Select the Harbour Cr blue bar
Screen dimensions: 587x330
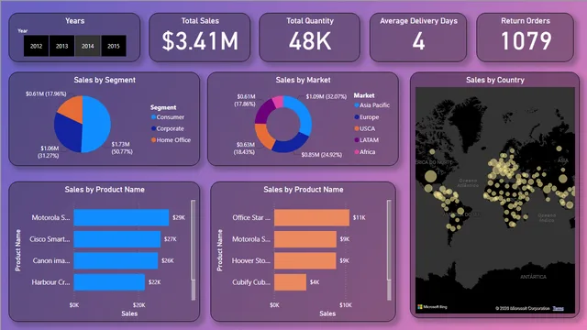(x=109, y=282)
